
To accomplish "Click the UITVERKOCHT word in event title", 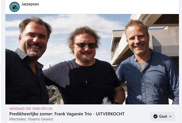I will click(x=110, y=114).
